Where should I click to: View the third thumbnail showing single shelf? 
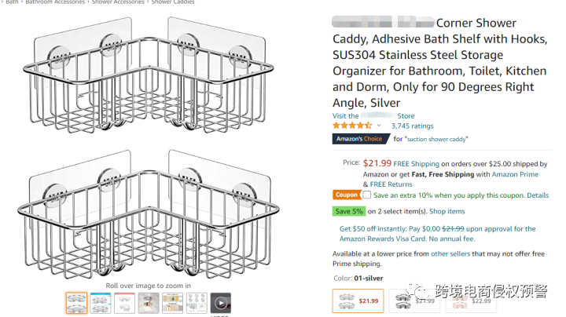coord(125,304)
